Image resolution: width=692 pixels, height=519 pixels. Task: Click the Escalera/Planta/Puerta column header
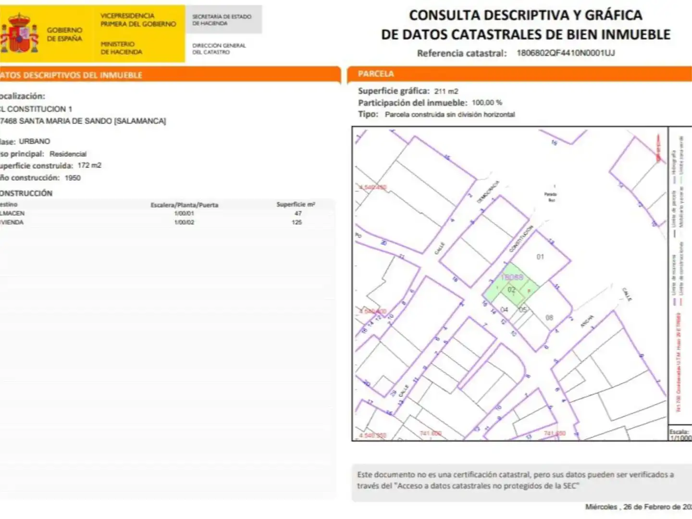tap(184, 205)
